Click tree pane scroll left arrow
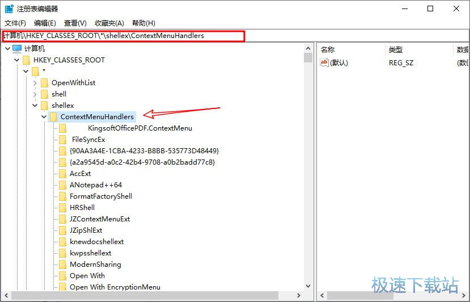Image resolution: width=470 pixels, height=302 pixels. tap(6, 295)
